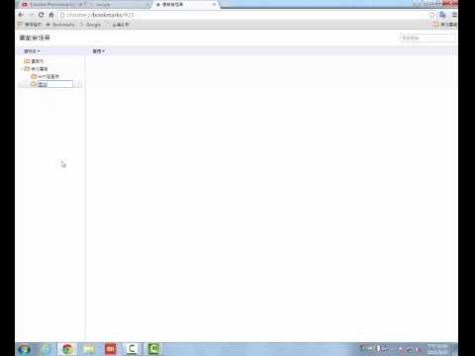Select the first subfolder under Other bookmarks

(46, 76)
